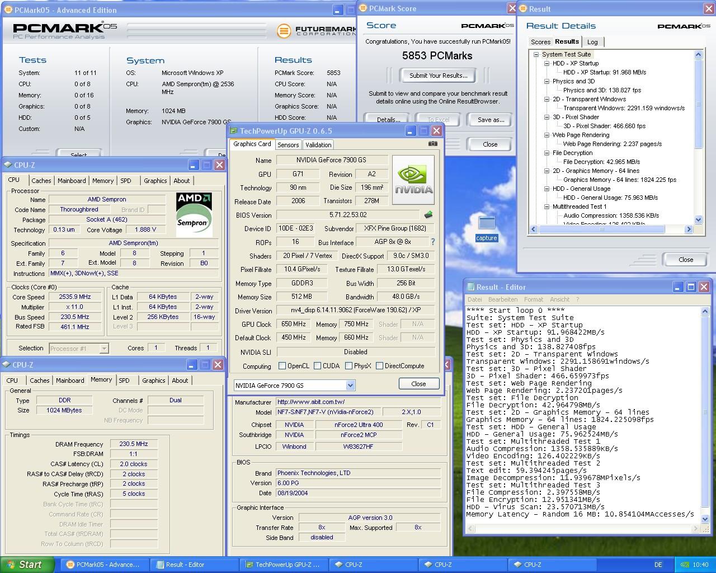Image resolution: width=716 pixels, height=573 pixels.
Task: Click the DE language indicator in tray
Action: [x=658, y=565]
